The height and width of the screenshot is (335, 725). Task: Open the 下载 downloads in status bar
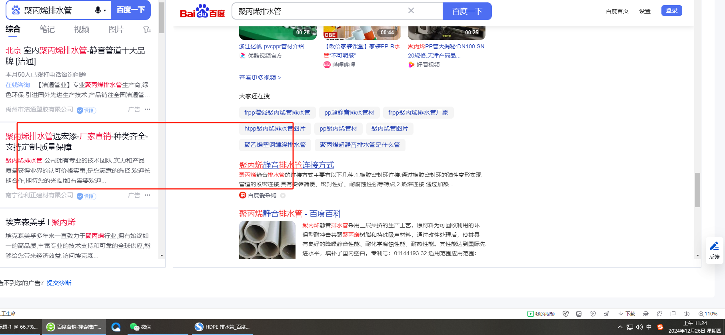tap(627, 314)
